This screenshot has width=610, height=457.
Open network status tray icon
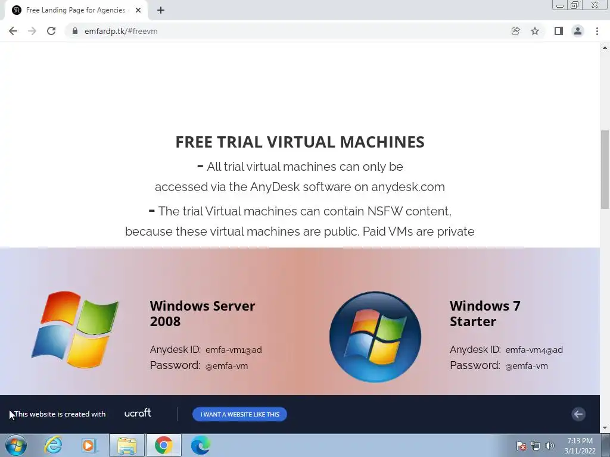(x=536, y=446)
